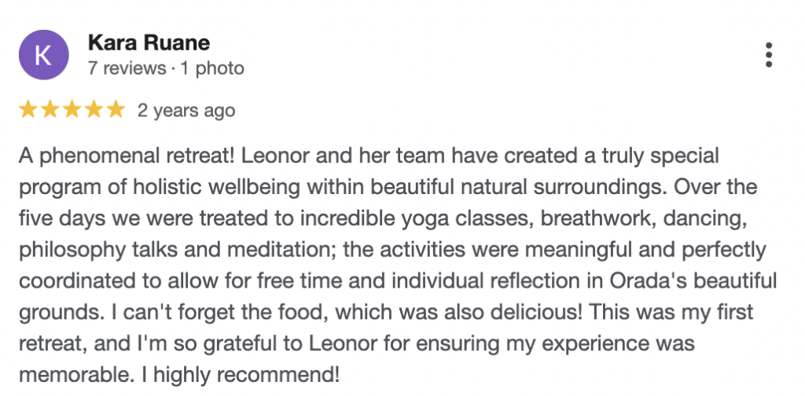Screen dimensions: 805x396
Task: Open the three-dot more options menu
Action: tap(768, 54)
